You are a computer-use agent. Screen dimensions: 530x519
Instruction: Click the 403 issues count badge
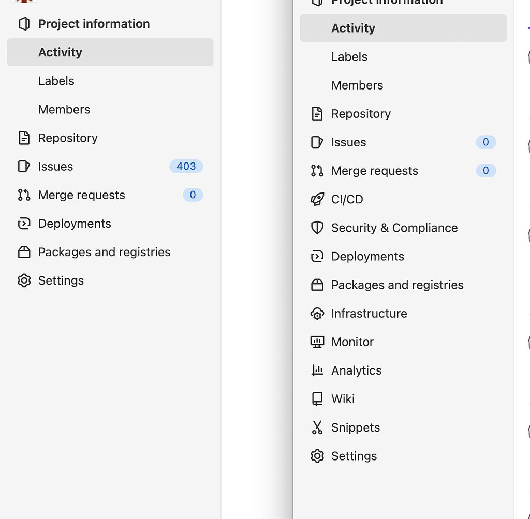click(x=185, y=166)
